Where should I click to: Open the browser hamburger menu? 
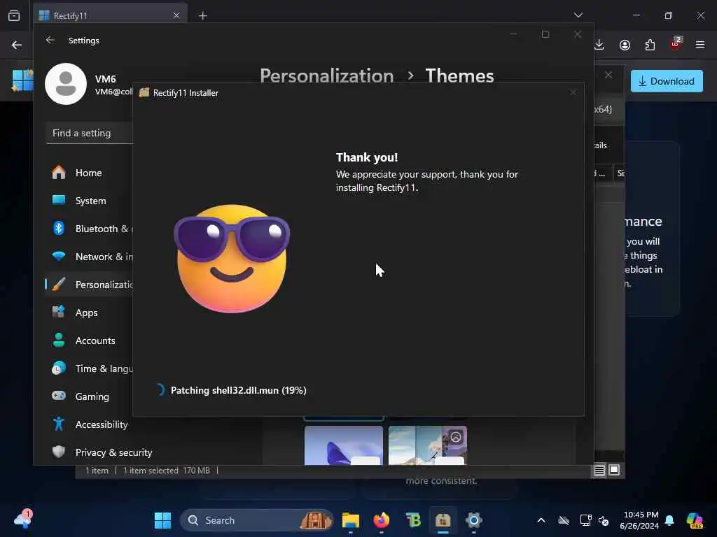[x=700, y=45]
